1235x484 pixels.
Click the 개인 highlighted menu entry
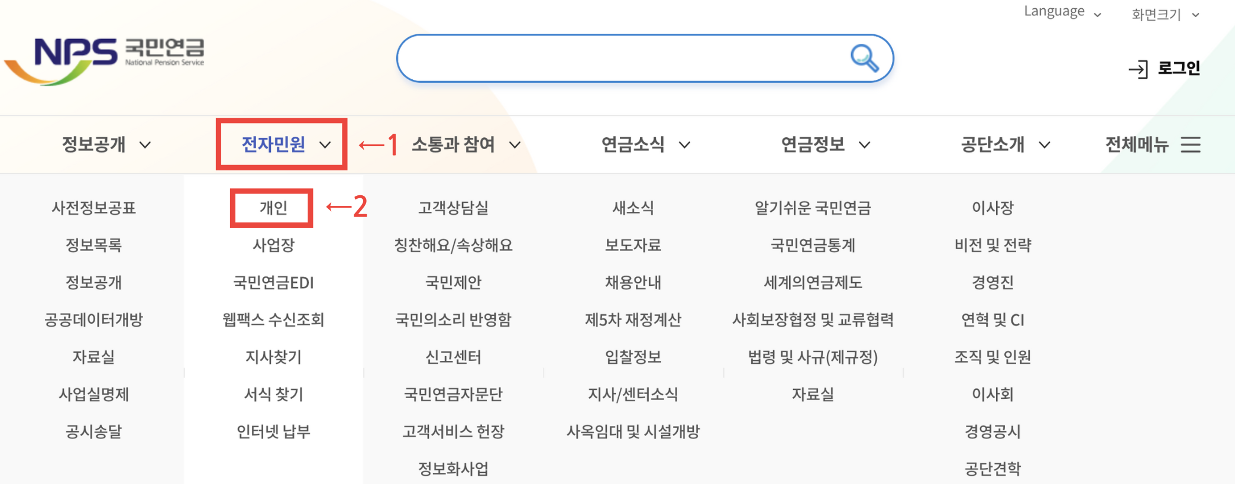[272, 207]
